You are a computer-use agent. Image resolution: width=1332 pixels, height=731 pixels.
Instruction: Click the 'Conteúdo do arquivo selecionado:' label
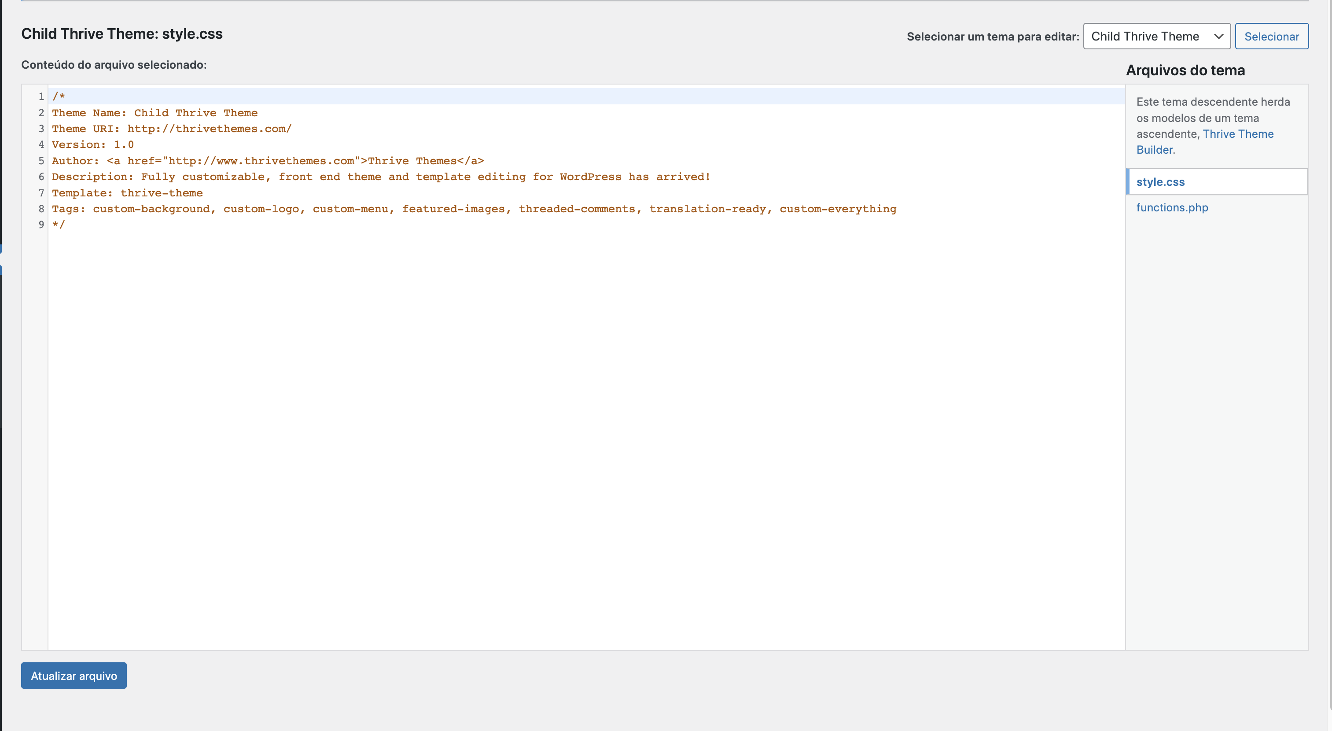tap(114, 65)
